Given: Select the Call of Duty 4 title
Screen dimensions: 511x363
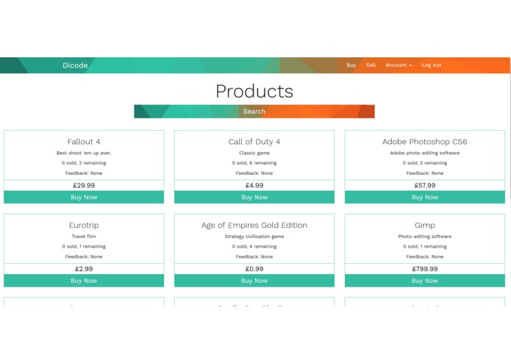Looking at the screenshot, I should pyautogui.click(x=254, y=142).
